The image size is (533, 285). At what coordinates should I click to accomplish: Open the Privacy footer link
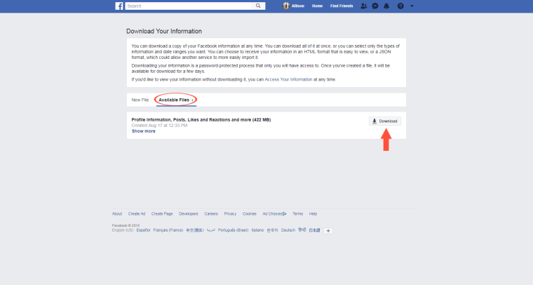pyautogui.click(x=230, y=214)
